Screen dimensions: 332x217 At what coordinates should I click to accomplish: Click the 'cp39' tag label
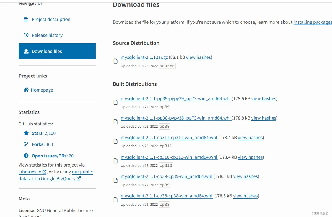point(165,185)
